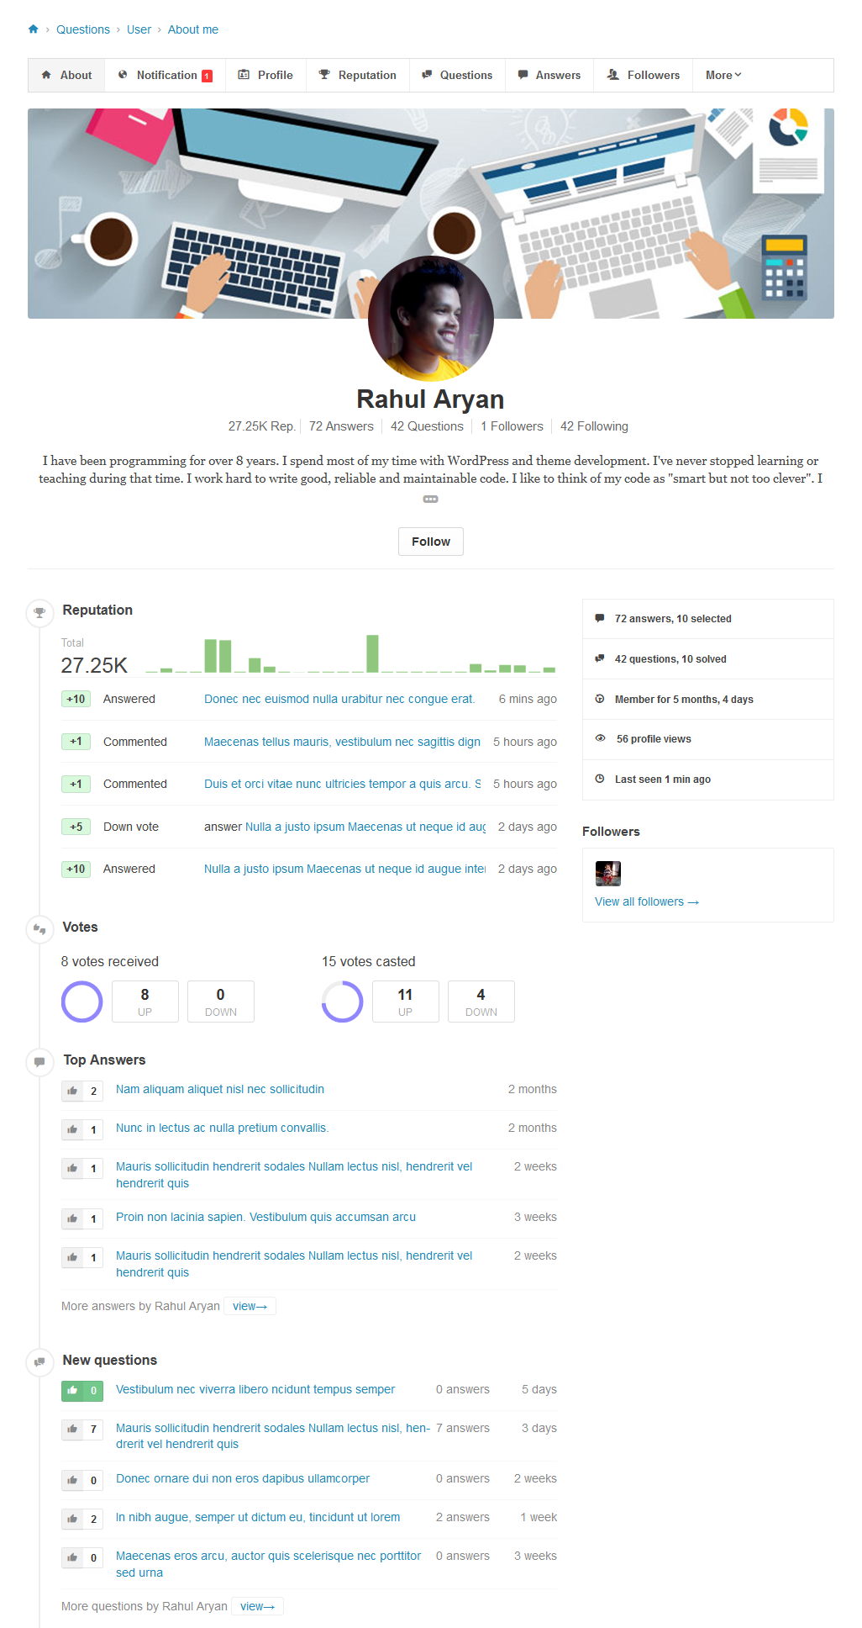Click the Follow button
The image size is (862, 1628).
tap(431, 542)
